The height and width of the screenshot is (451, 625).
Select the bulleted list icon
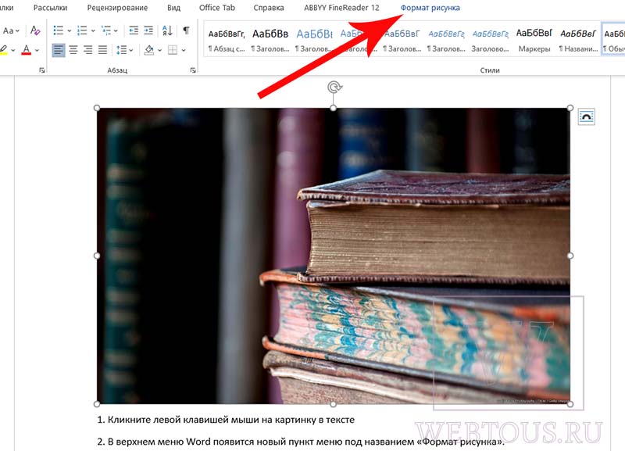[x=58, y=30]
